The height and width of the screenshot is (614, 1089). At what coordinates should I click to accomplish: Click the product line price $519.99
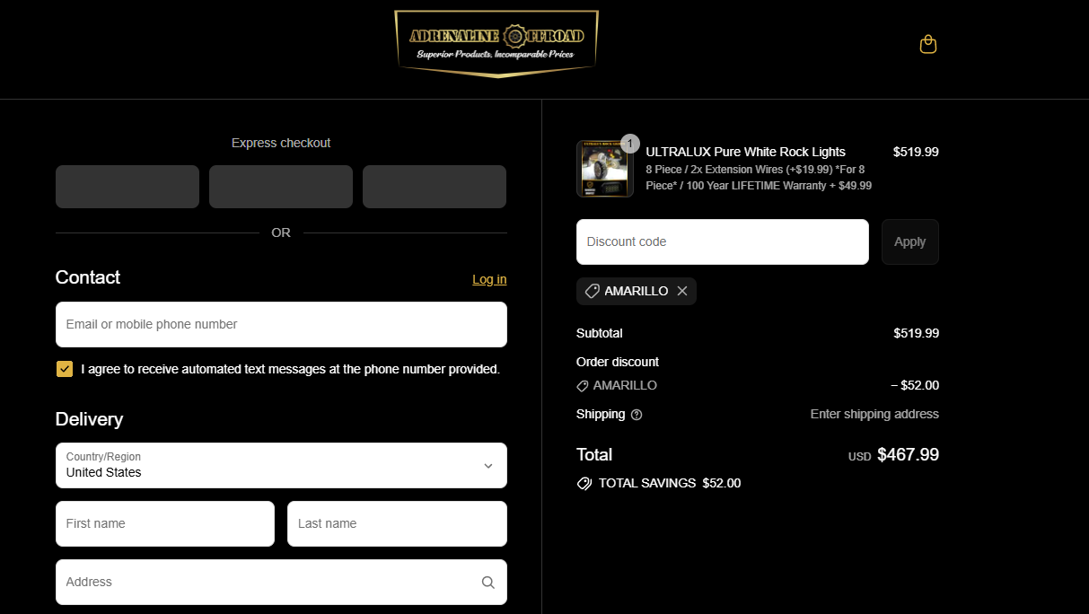pos(916,152)
